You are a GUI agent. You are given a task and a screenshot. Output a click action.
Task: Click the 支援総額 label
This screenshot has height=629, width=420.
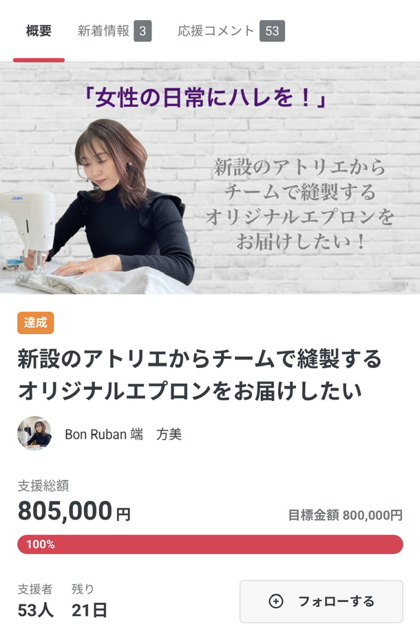[x=43, y=486]
